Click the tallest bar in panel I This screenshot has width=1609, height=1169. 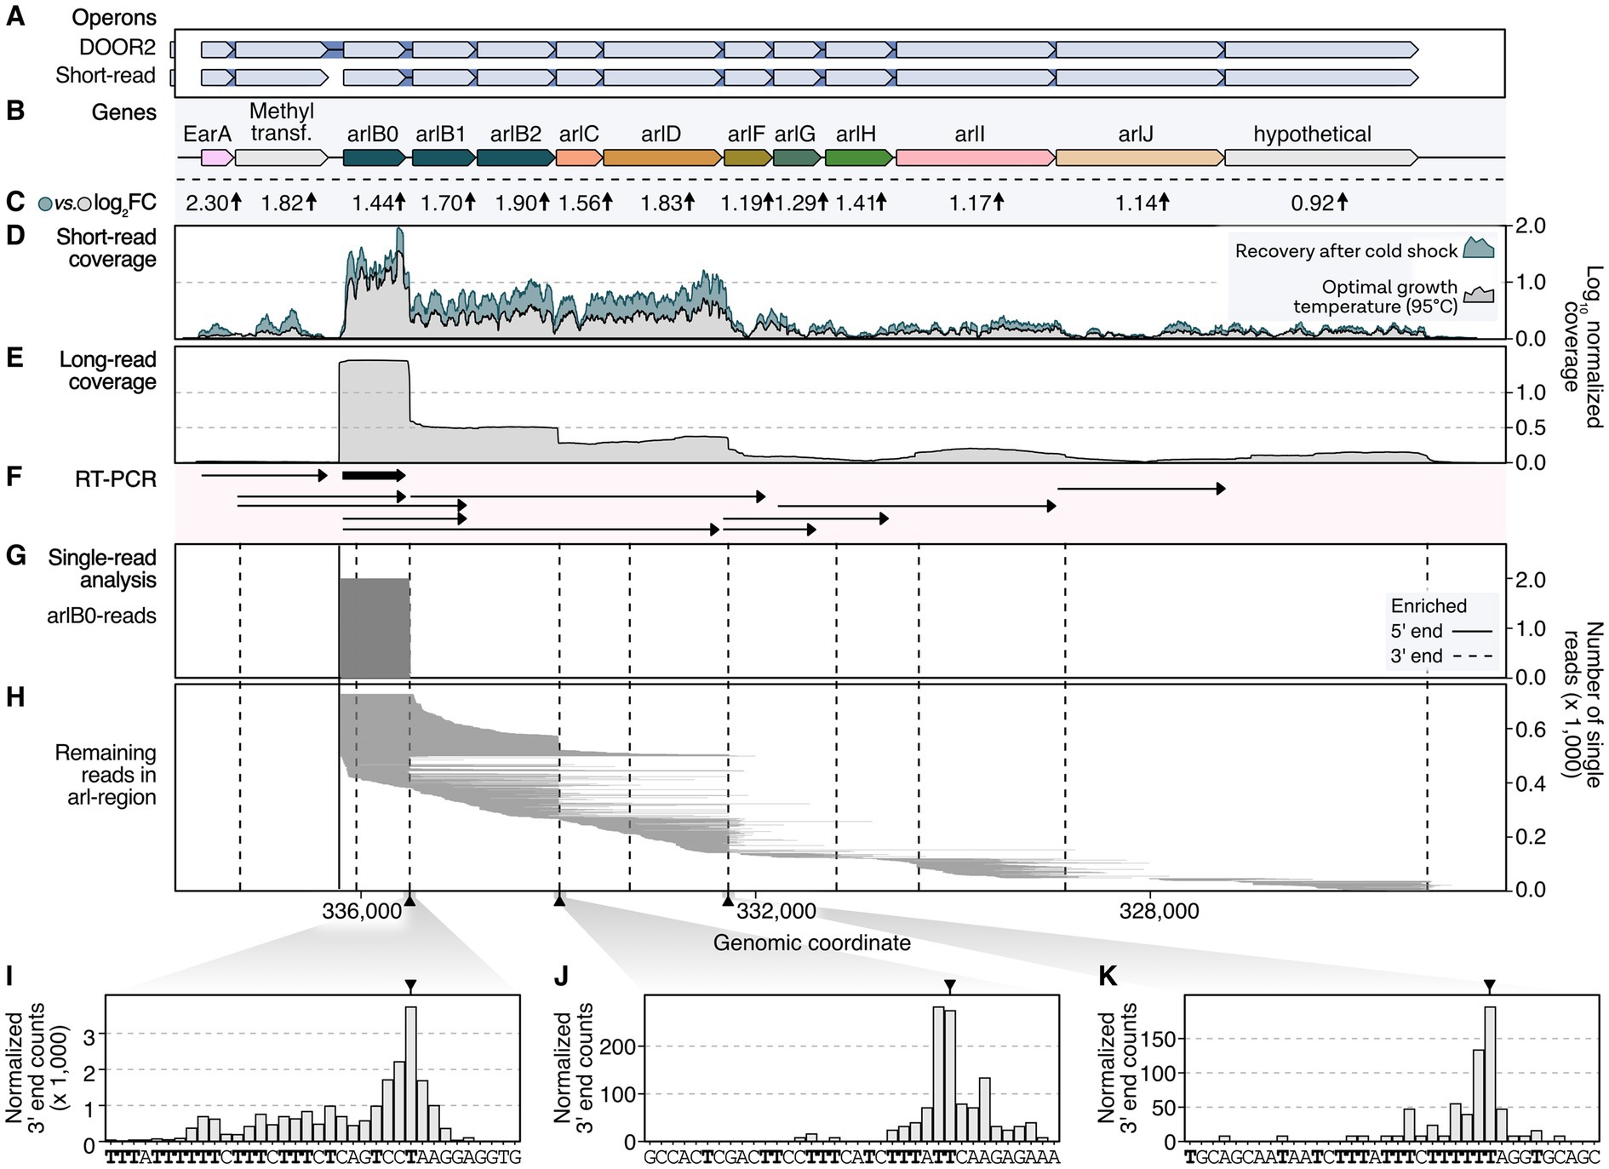[410, 1074]
